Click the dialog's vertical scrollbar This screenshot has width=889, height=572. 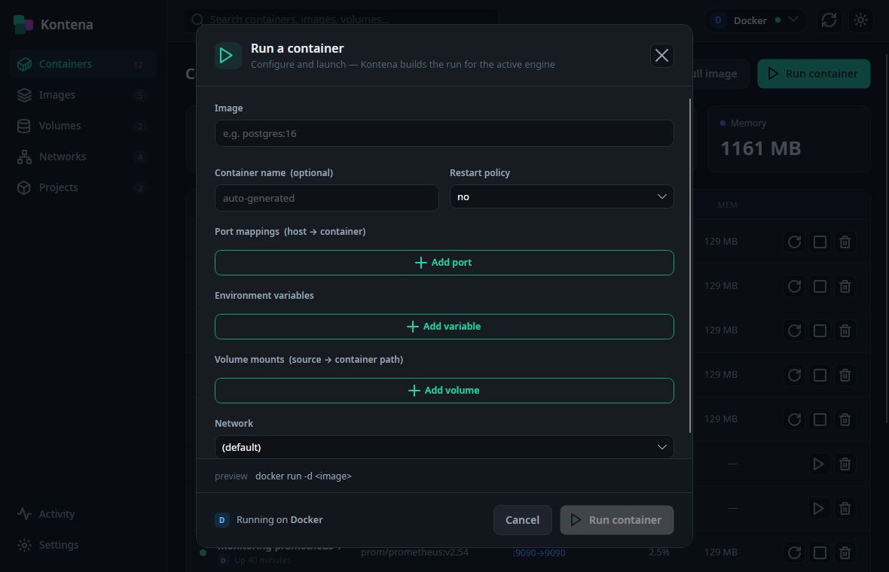690,266
